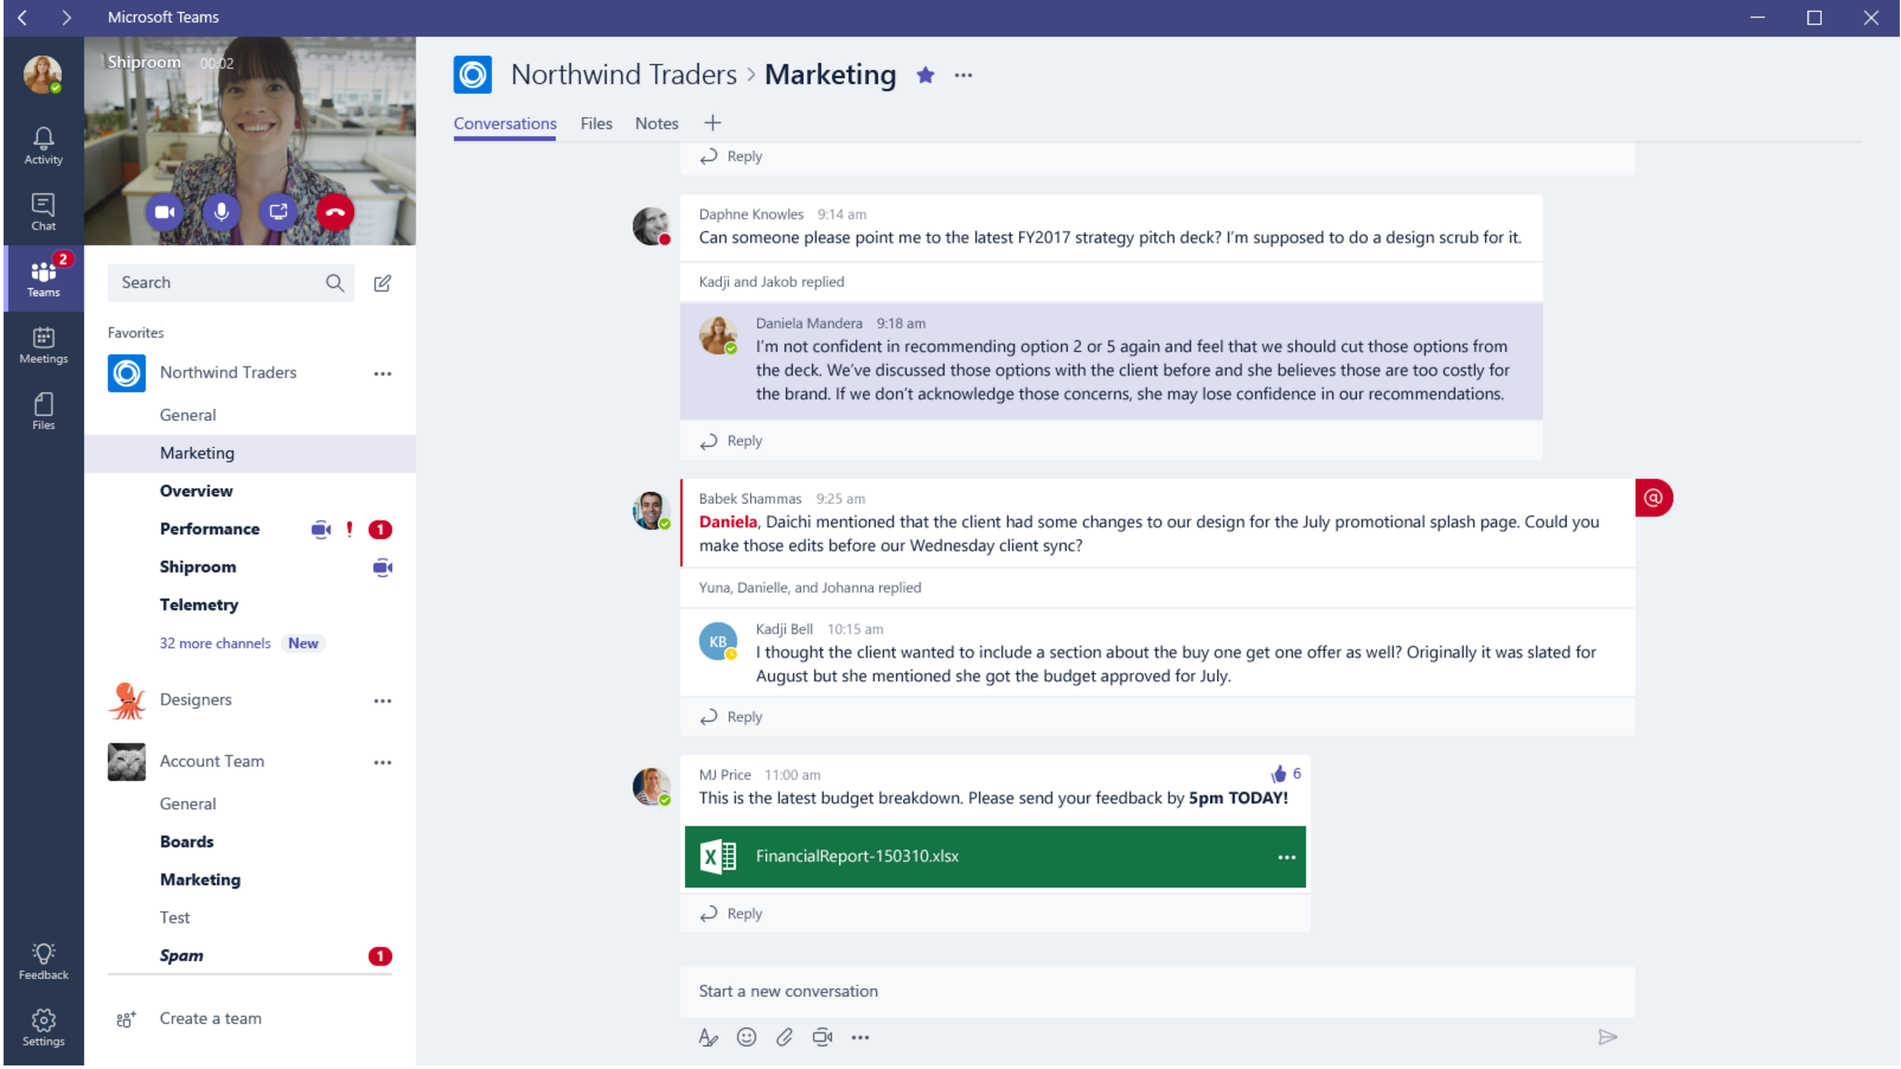Reply to Daphne Knowles' thread
This screenshot has height=1069, width=1901.
pos(731,441)
